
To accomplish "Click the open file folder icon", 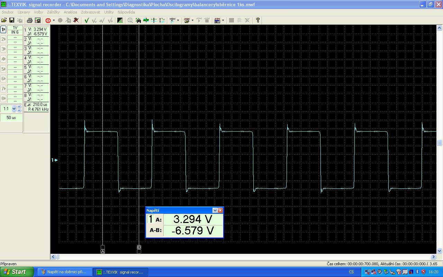I will [4, 20].
